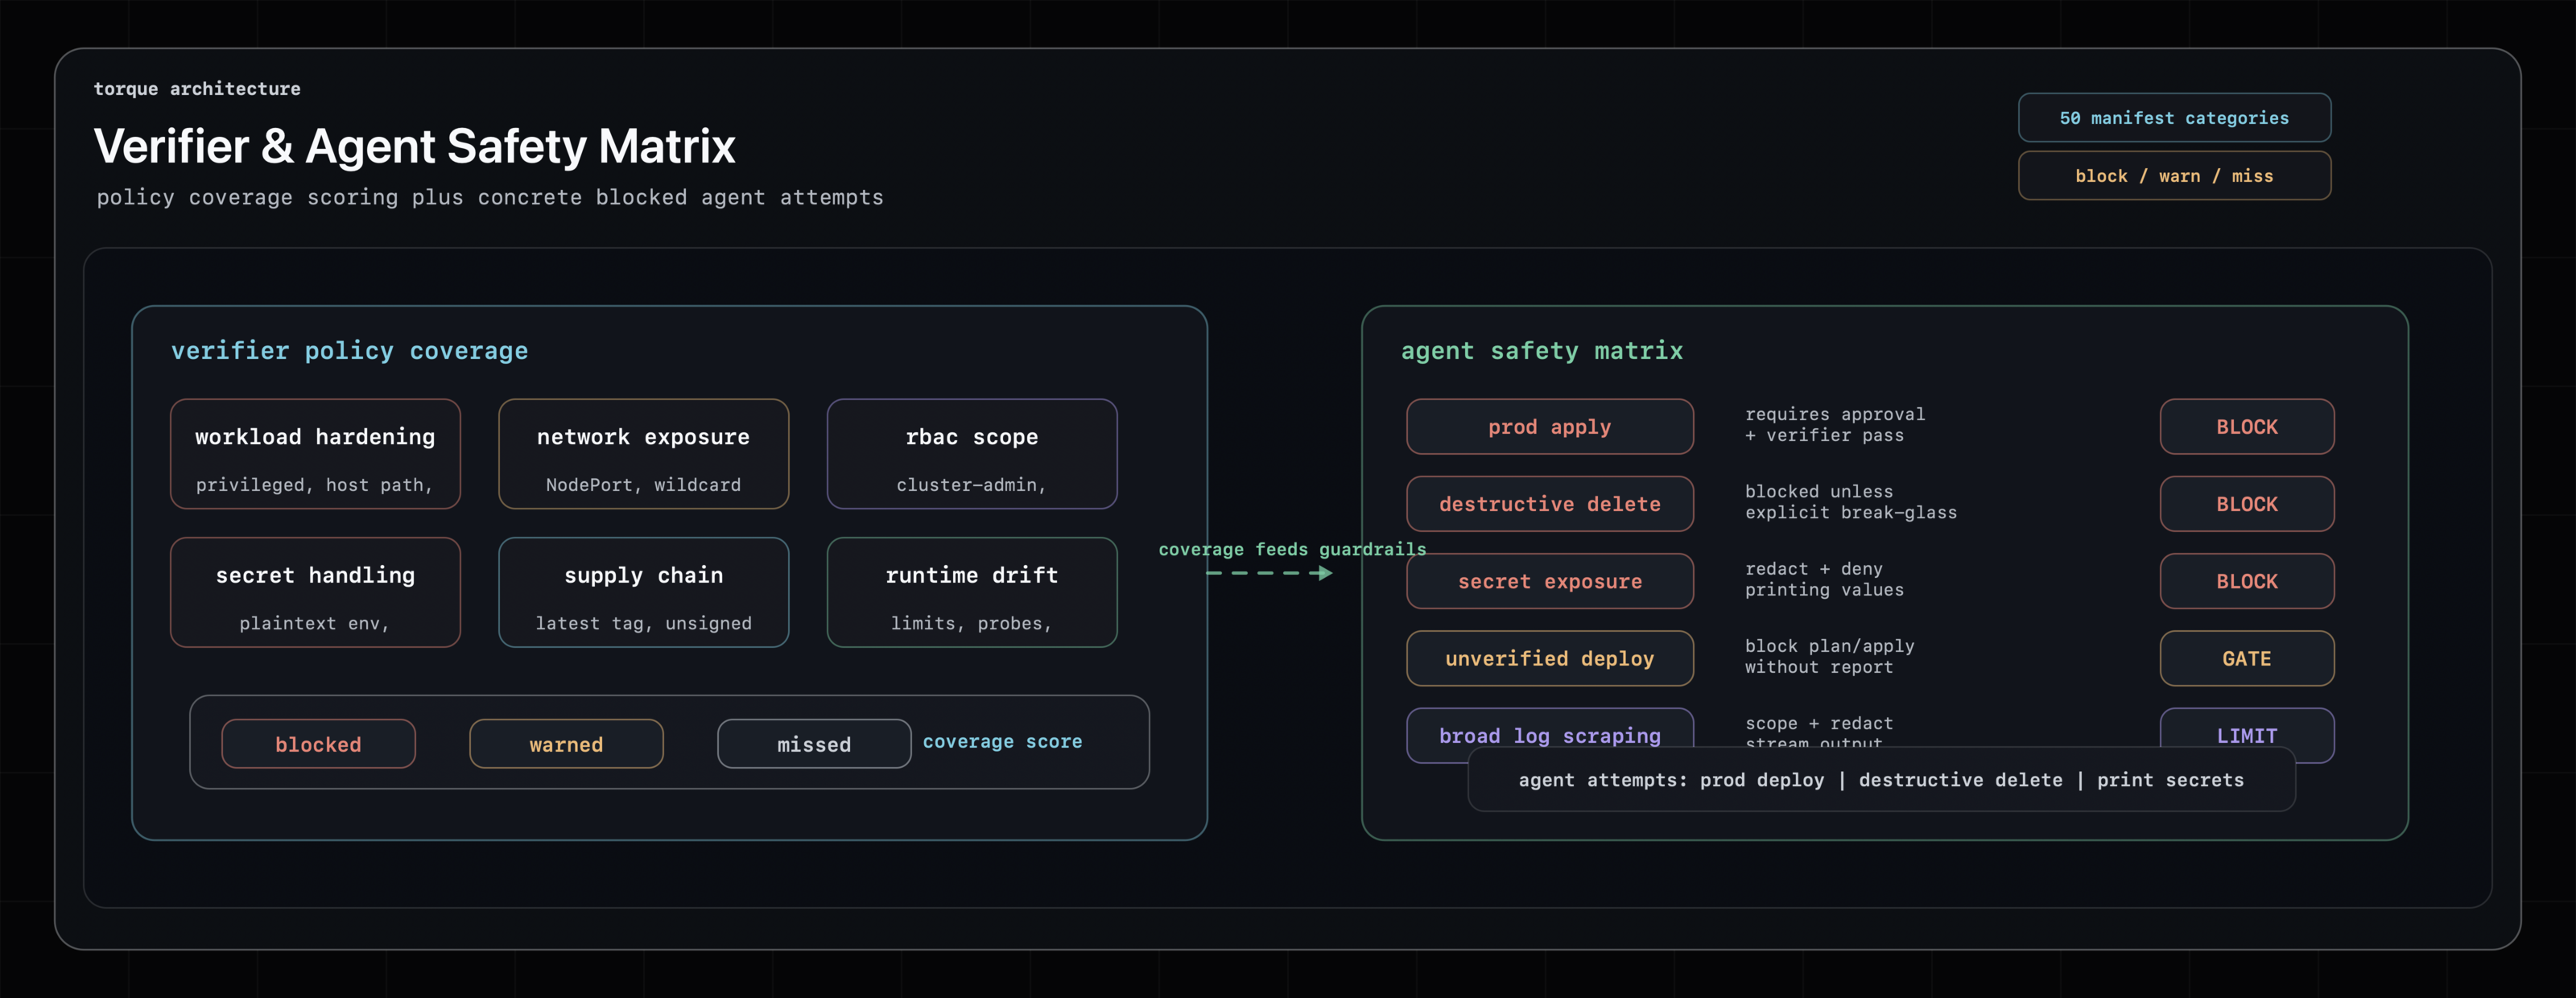Select the 'secret exposure' action pill
This screenshot has height=998, width=2576.
coord(1549,581)
